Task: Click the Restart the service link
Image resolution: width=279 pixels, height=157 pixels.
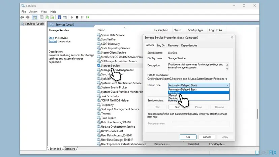Action: [x=53, y=41]
